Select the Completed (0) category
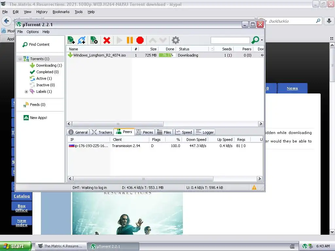 coord(47,72)
